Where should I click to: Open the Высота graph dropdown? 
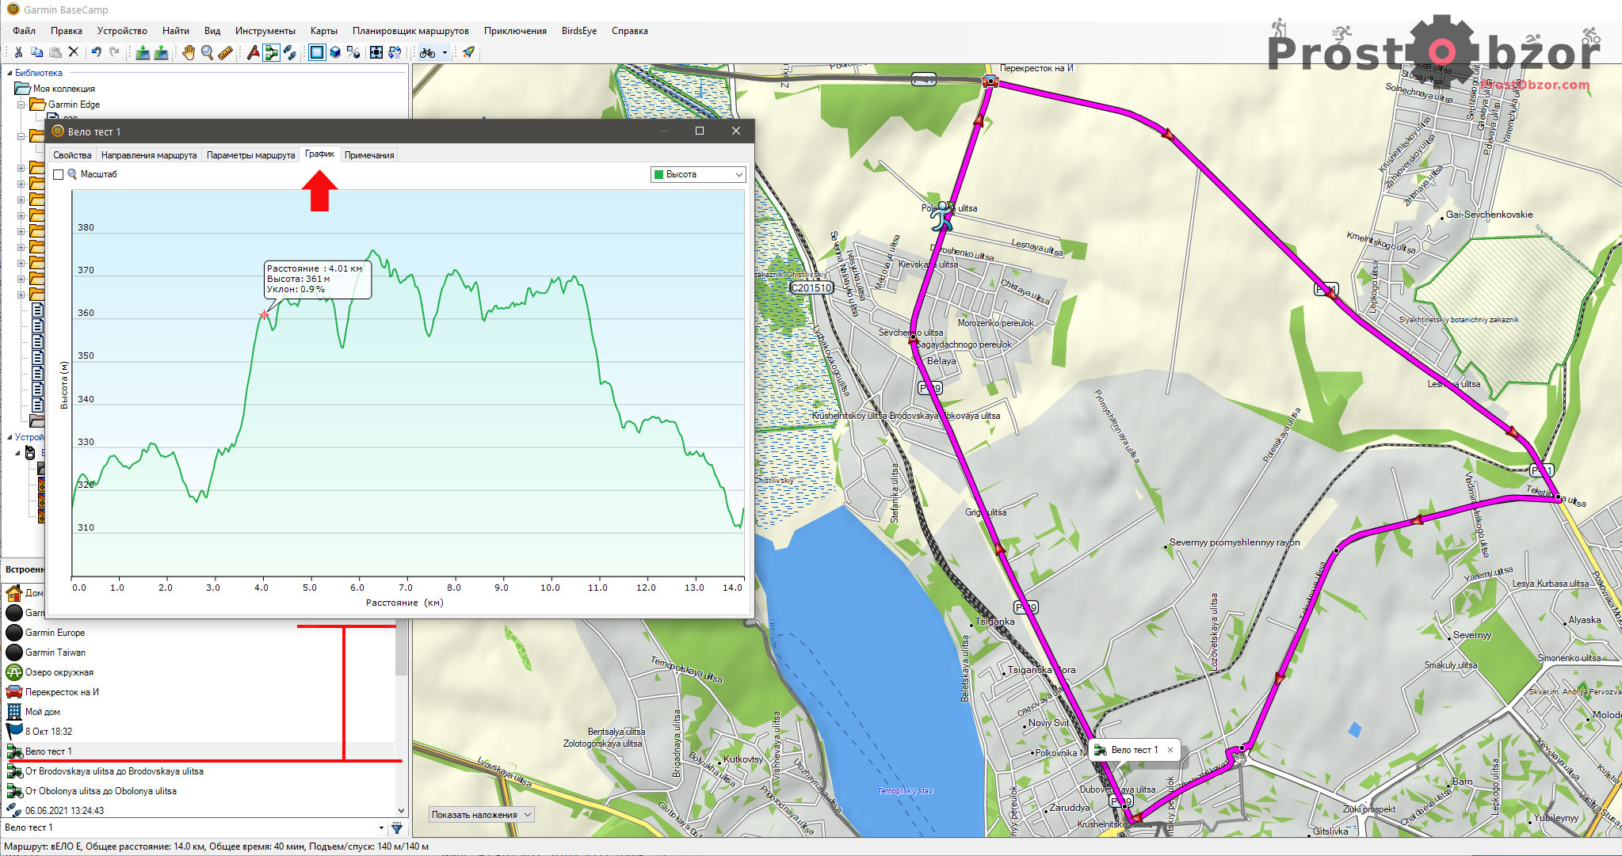pyautogui.click(x=698, y=174)
